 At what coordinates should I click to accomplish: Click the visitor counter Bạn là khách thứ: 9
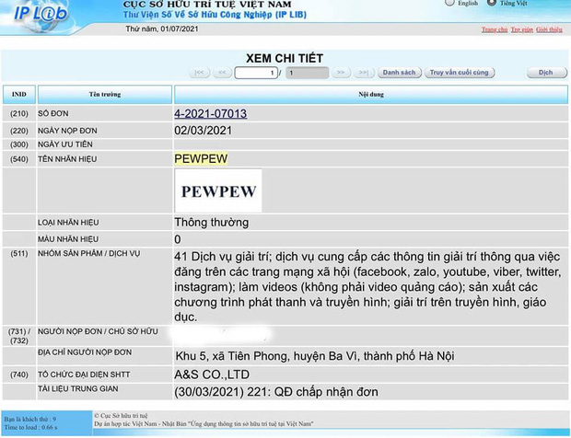coord(30,419)
